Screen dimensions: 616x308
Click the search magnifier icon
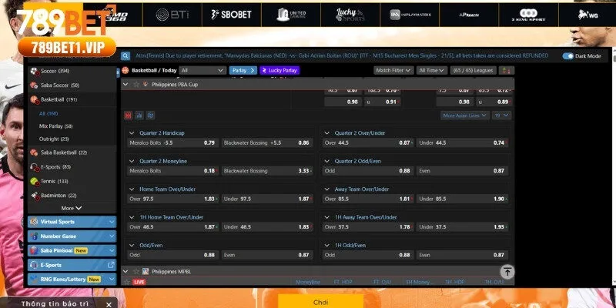(126, 56)
